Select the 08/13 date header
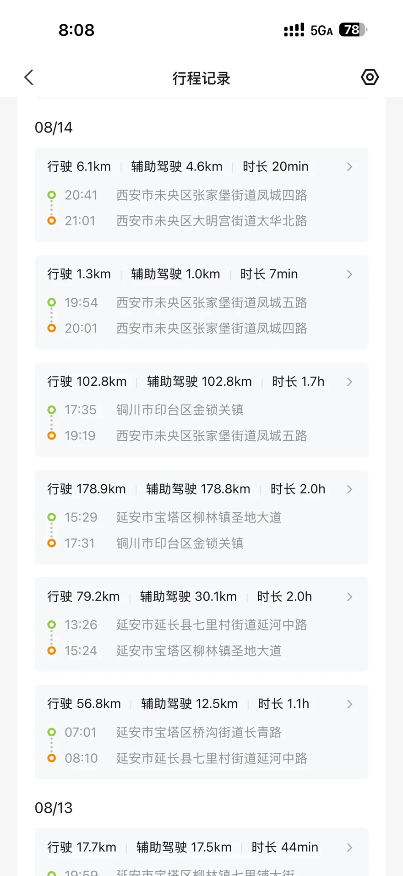This screenshot has width=403, height=876. click(54, 808)
